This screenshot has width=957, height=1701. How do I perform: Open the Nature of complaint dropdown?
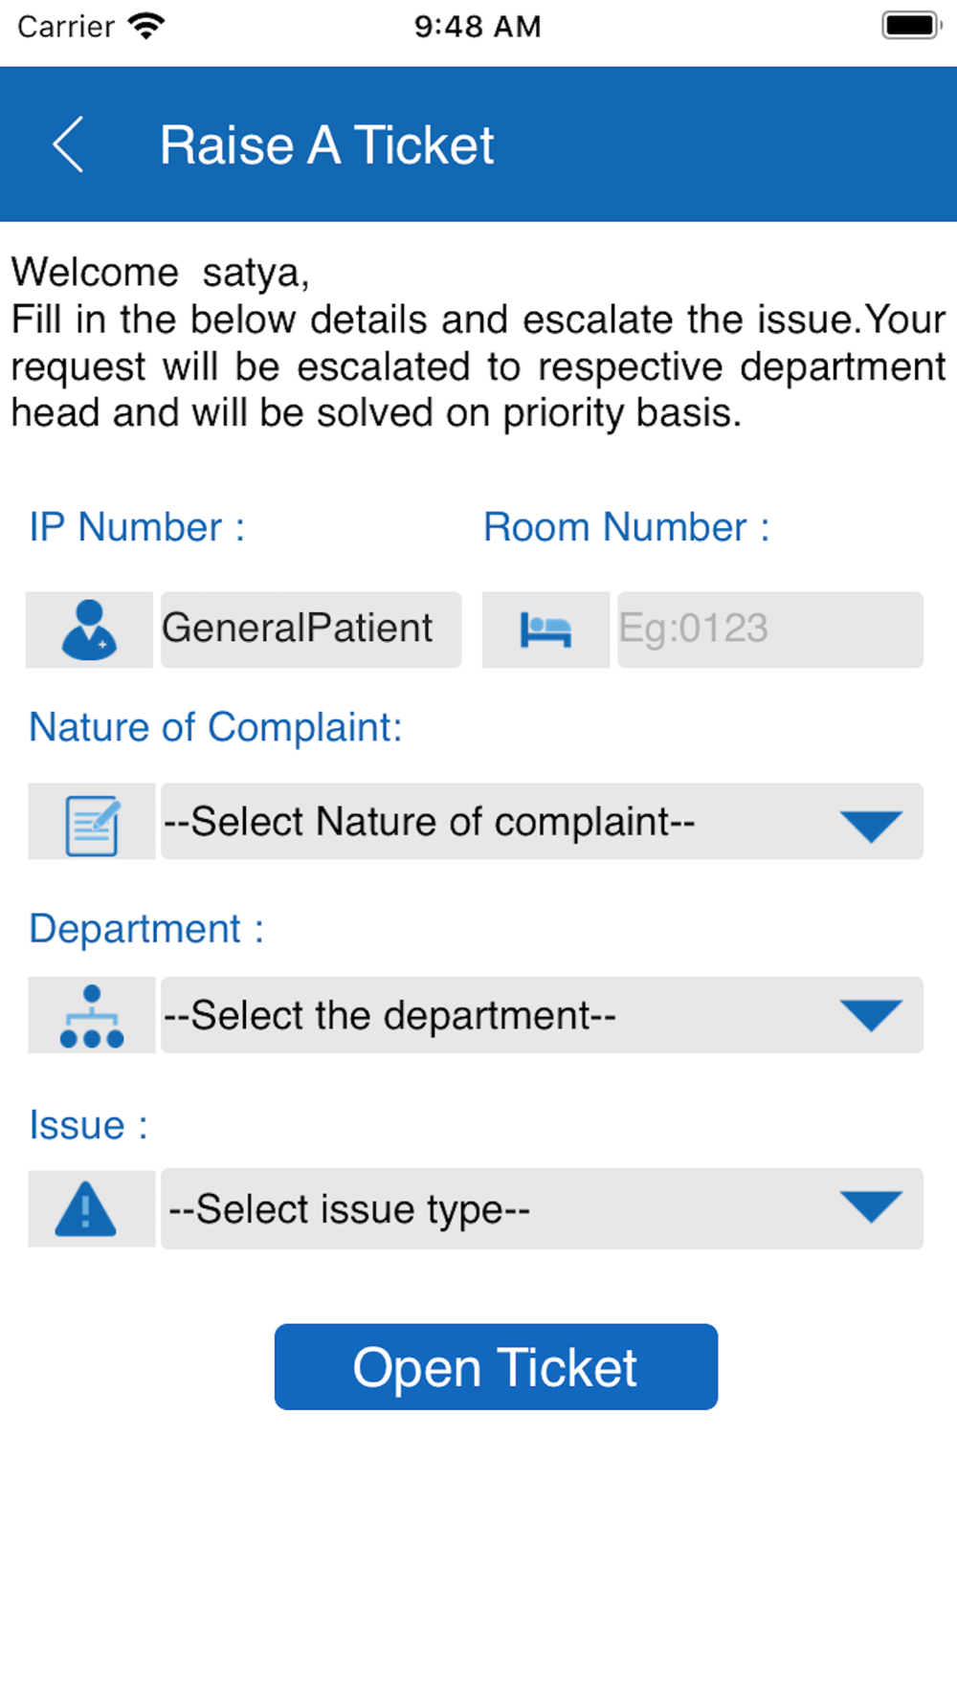point(542,822)
